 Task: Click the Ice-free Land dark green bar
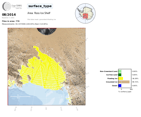point(120,75)
